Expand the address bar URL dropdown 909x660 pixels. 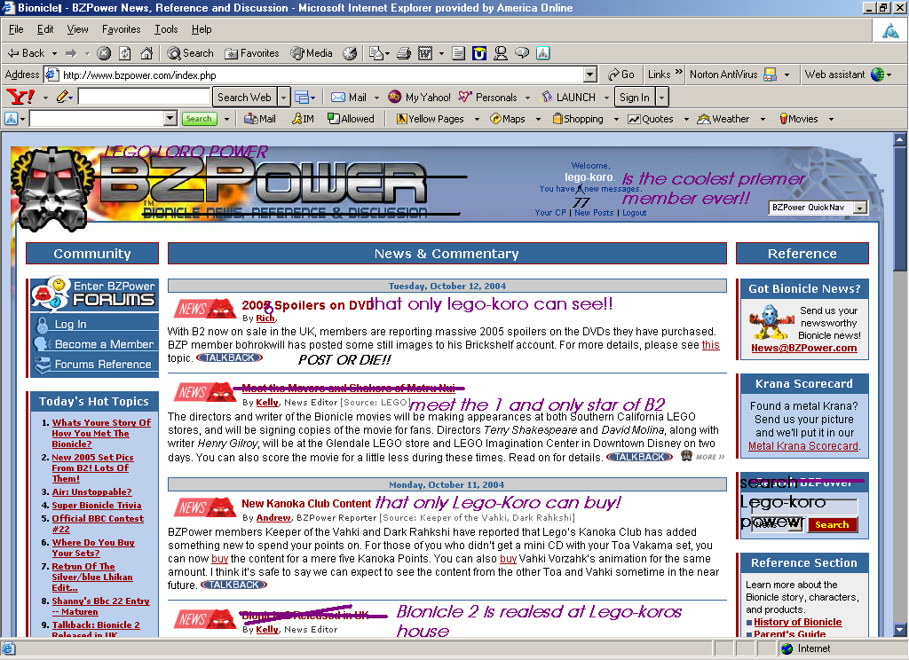coord(590,75)
